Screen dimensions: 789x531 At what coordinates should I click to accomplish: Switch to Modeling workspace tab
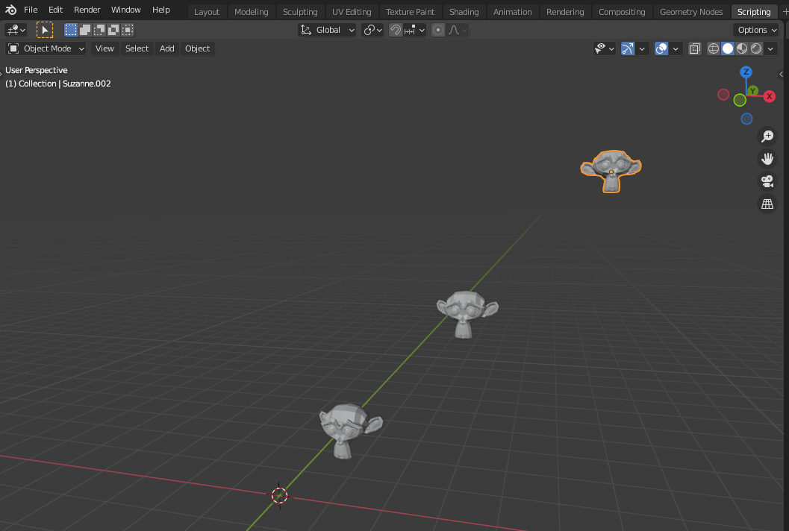(x=251, y=12)
